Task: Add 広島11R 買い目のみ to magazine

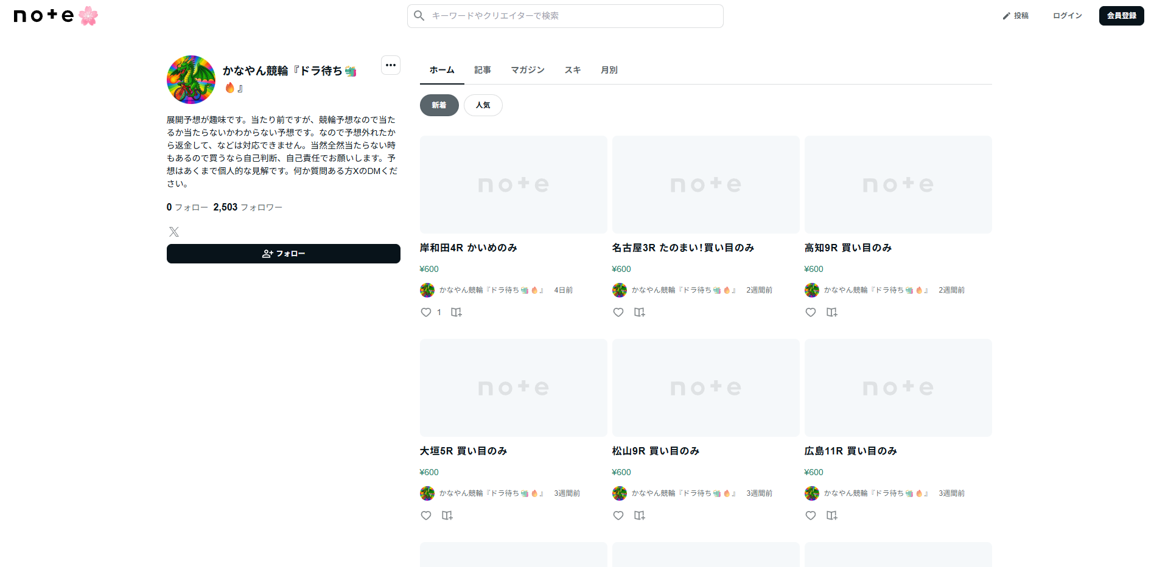Action: (x=831, y=515)
